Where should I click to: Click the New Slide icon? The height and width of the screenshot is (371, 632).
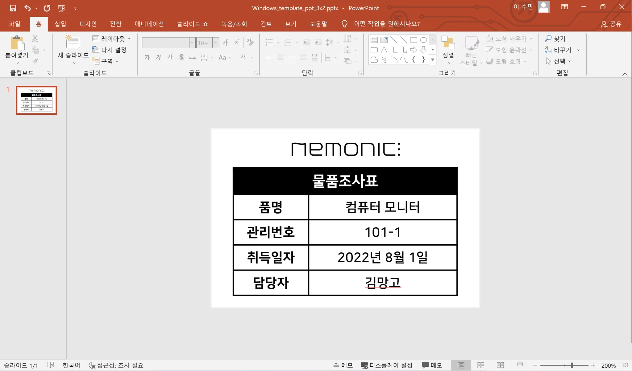(x=73, y=43)
